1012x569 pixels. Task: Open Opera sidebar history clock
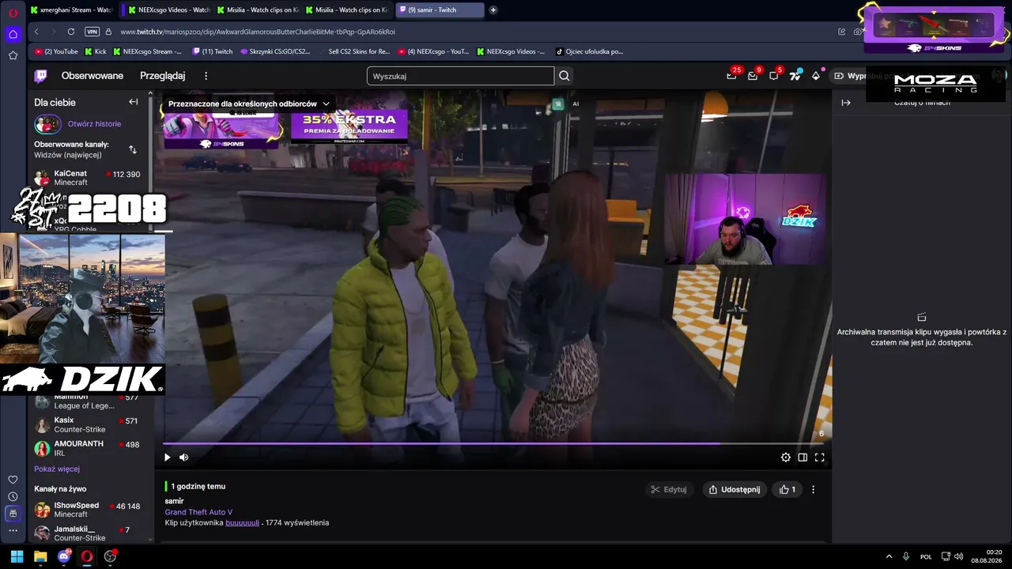[13, 496]
